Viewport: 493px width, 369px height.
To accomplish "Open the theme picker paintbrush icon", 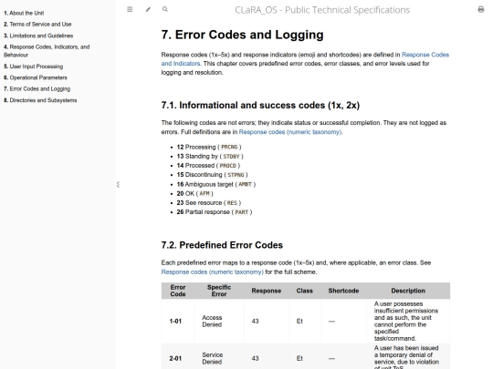I will click(148, 9).
